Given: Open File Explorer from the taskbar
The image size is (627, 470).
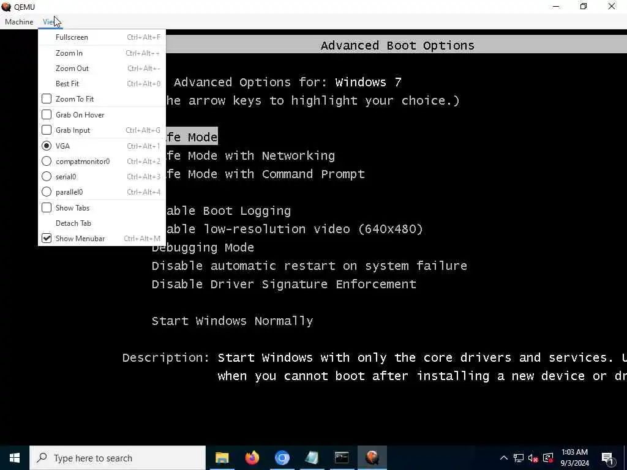Looking at the screenshot, I should point(222,458).
